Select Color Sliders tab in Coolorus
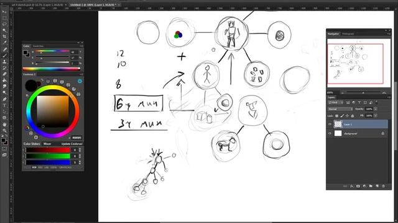 pyautogui.click(x=32, y=144)
